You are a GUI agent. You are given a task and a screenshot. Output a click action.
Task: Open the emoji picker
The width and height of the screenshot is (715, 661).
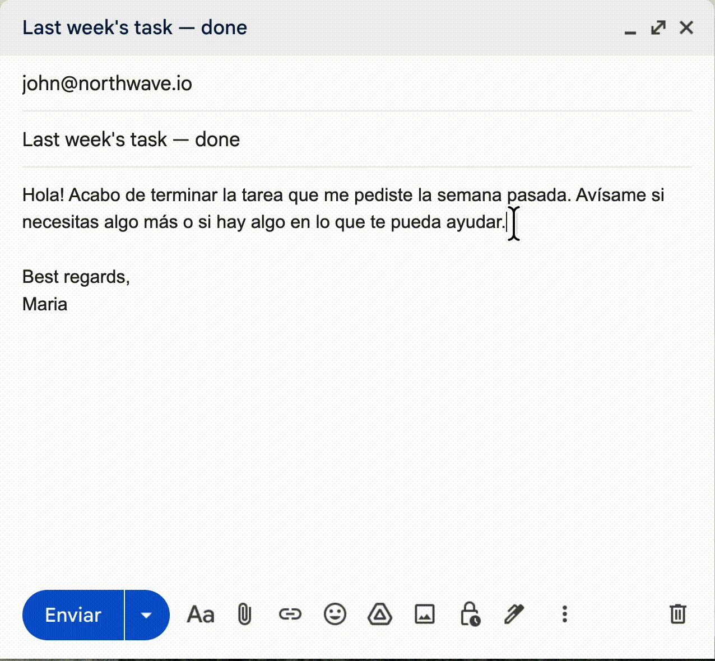pos(335,615)
